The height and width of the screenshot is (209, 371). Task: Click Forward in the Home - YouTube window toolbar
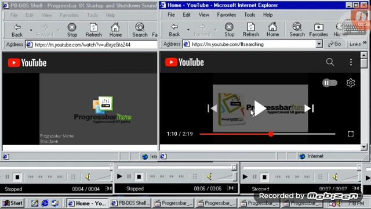202,30
